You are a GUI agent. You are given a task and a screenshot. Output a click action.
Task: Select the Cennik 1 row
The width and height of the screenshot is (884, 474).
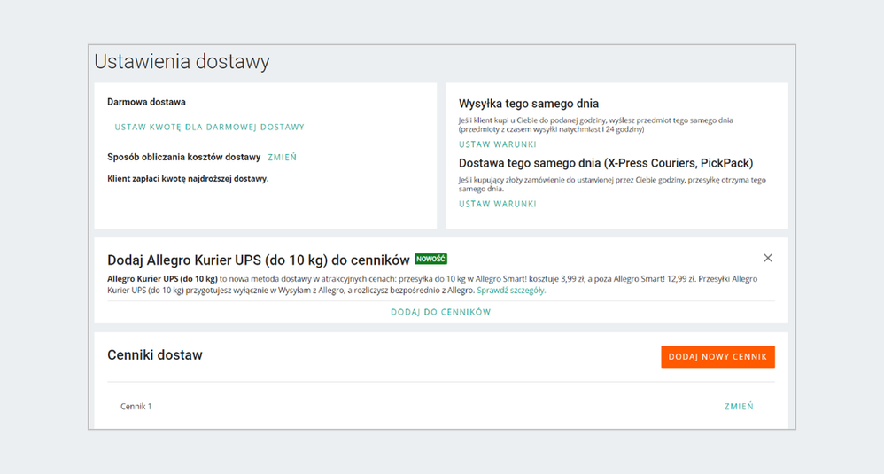click(136, 407)
